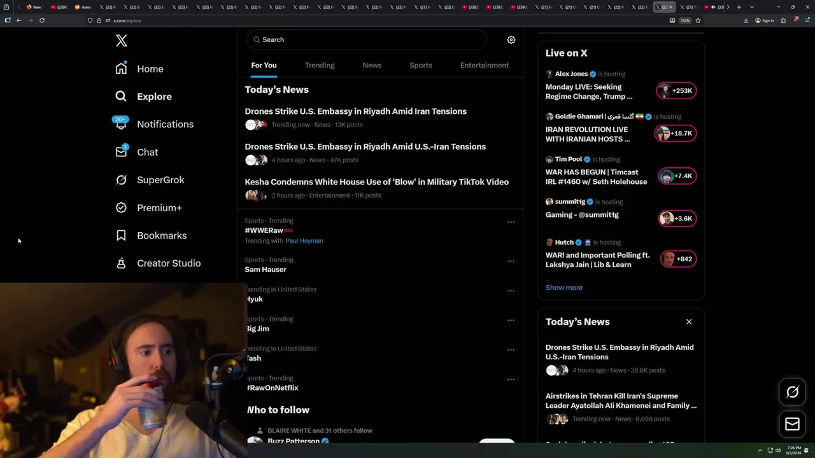Switch to the For You tab

pyautogui.click(x=264, y=65)
